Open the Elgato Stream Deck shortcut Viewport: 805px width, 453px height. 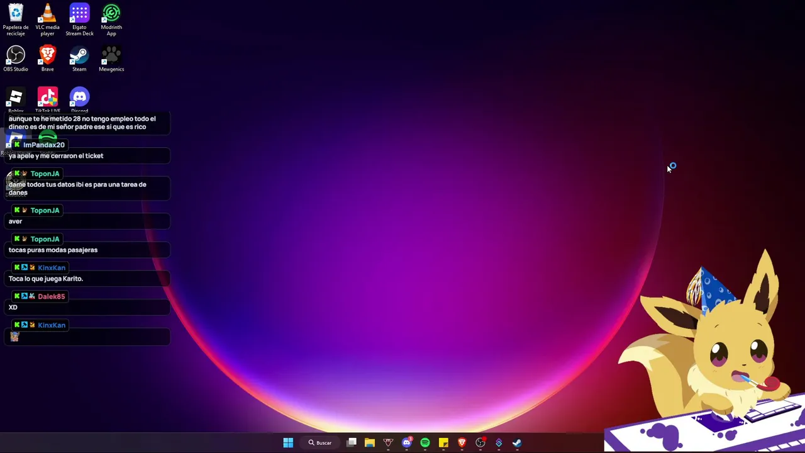(79, 19)
